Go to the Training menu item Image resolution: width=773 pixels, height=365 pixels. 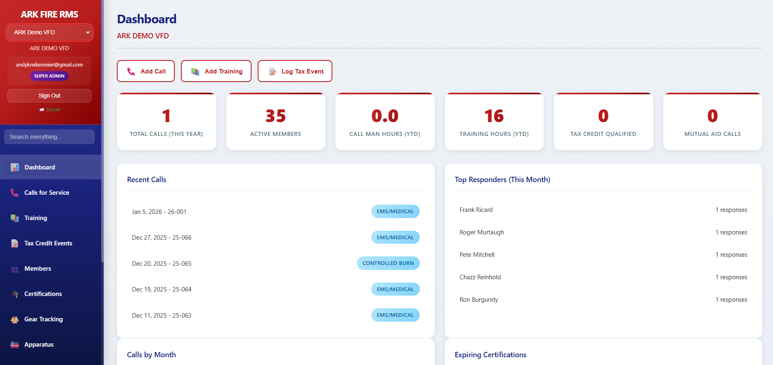point(51,218)
